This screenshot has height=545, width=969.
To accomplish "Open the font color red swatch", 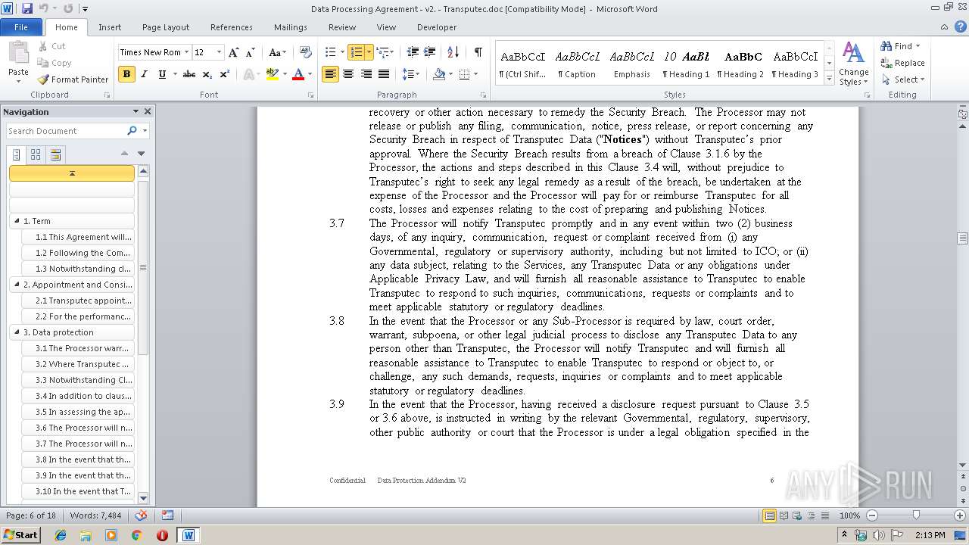I will (298, 74).
